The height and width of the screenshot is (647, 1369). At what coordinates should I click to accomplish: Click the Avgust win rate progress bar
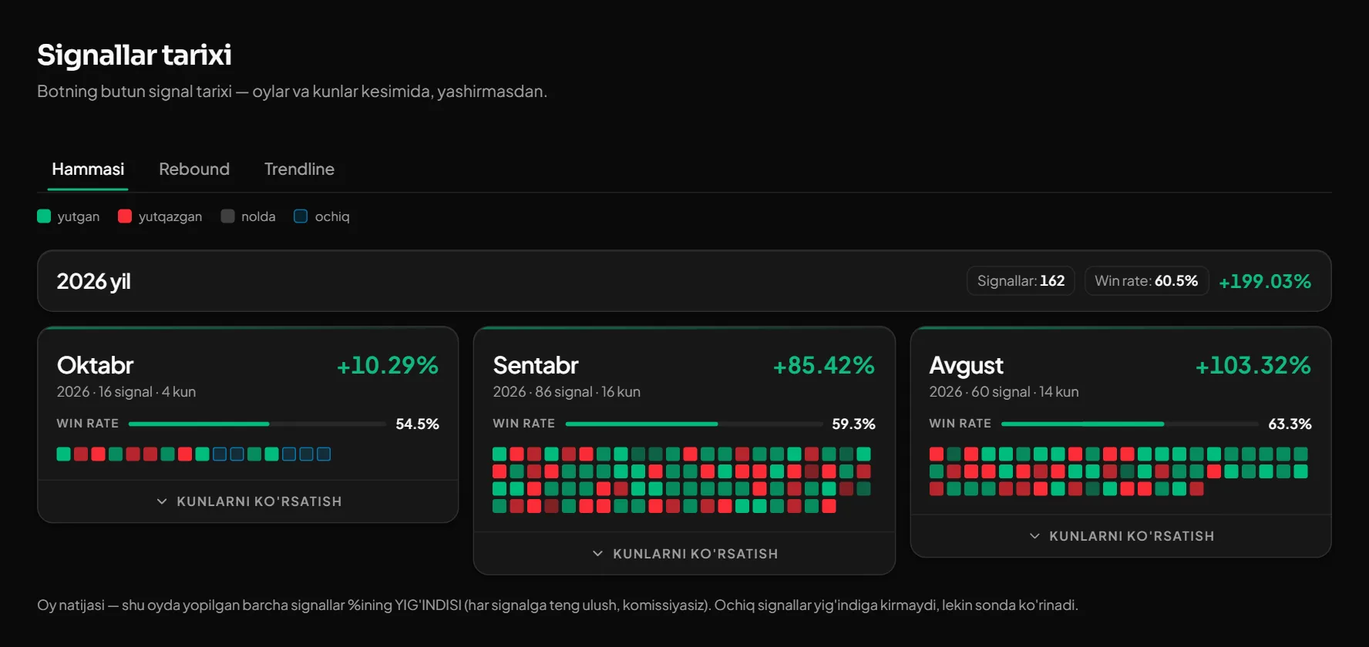pos(1130,424)
